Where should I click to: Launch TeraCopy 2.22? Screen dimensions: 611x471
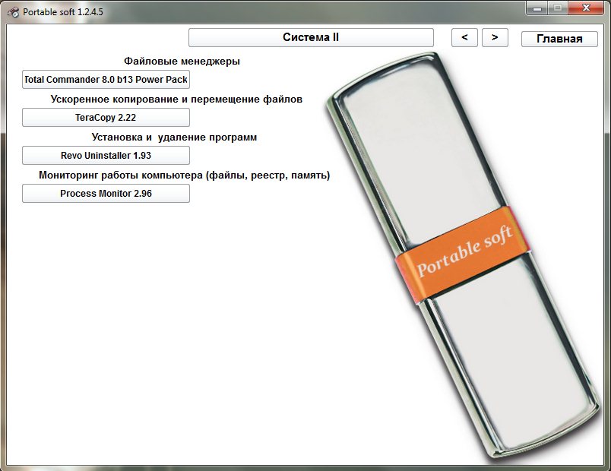(x=106, y=117)
